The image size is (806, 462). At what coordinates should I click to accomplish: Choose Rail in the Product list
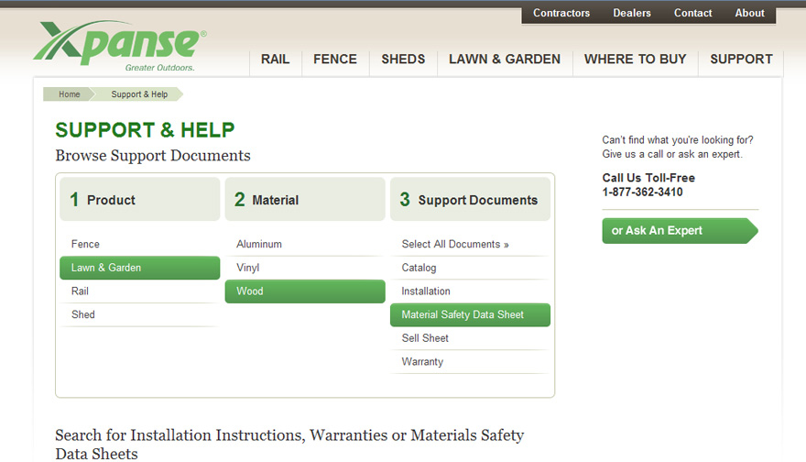tap(140, 291)
